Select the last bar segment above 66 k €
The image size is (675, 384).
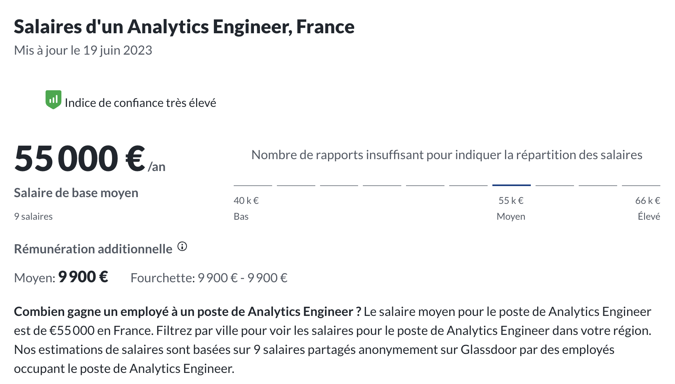coord(641,185)
